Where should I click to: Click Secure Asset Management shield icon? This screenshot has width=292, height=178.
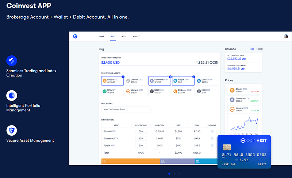(12, 130)
